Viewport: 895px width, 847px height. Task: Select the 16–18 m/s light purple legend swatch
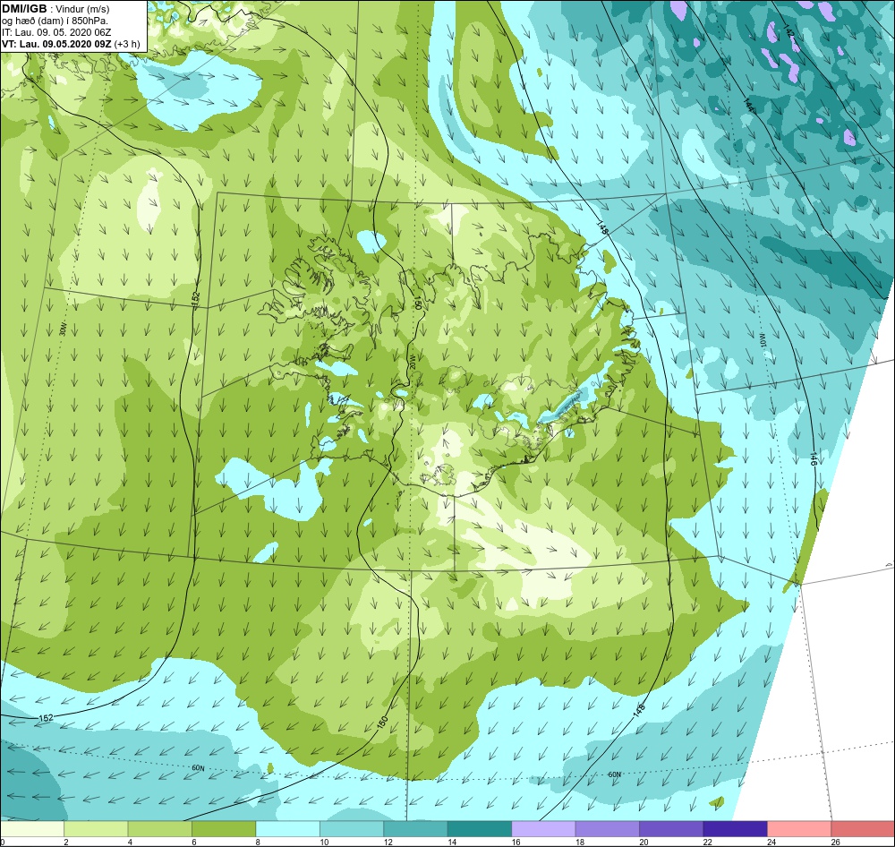tap(543, 829)
